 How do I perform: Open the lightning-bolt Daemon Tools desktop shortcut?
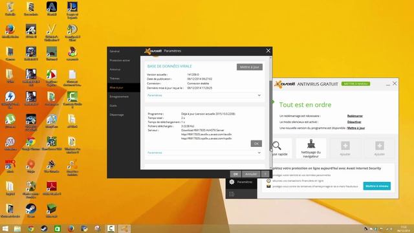tap(10, 99)
